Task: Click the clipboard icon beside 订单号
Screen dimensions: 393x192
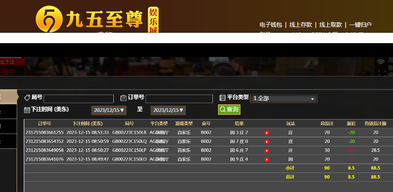Action: coord(124,98)
